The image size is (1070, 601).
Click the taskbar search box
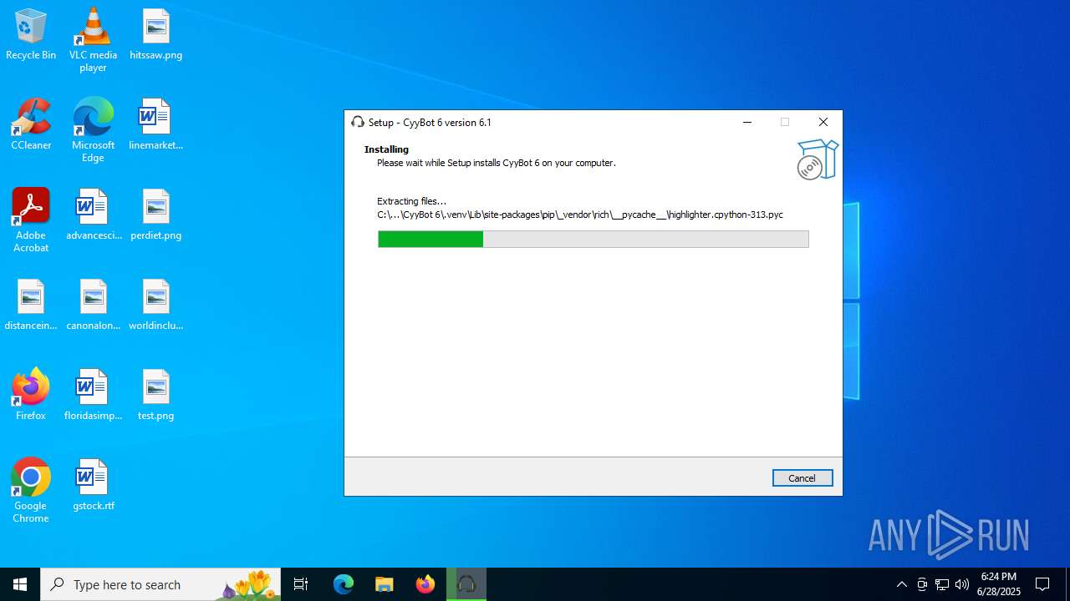[160, 584]
